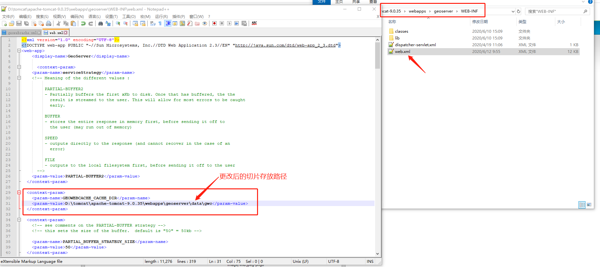Click the Zoom Out magnifier icon
The image size is (600, 267).
(x=125, y=23)
